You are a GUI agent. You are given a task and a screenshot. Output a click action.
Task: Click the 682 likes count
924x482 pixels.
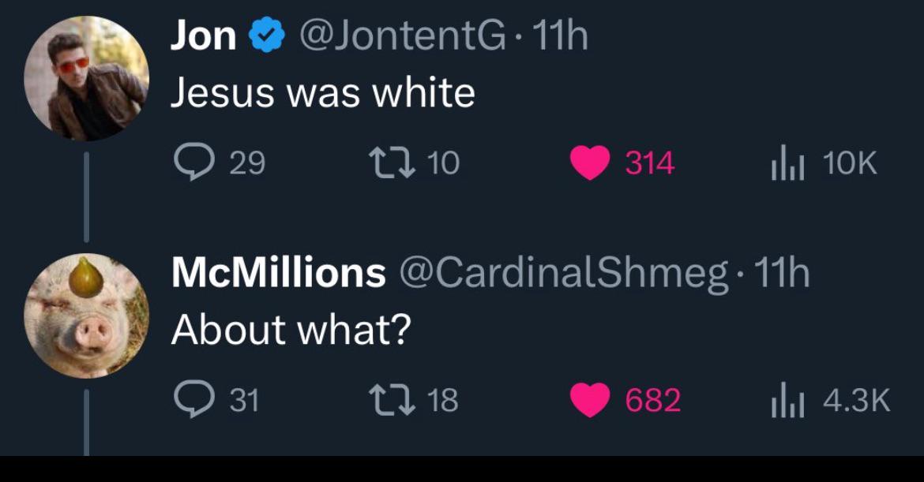pyautogui.click(x=653, y=400)
